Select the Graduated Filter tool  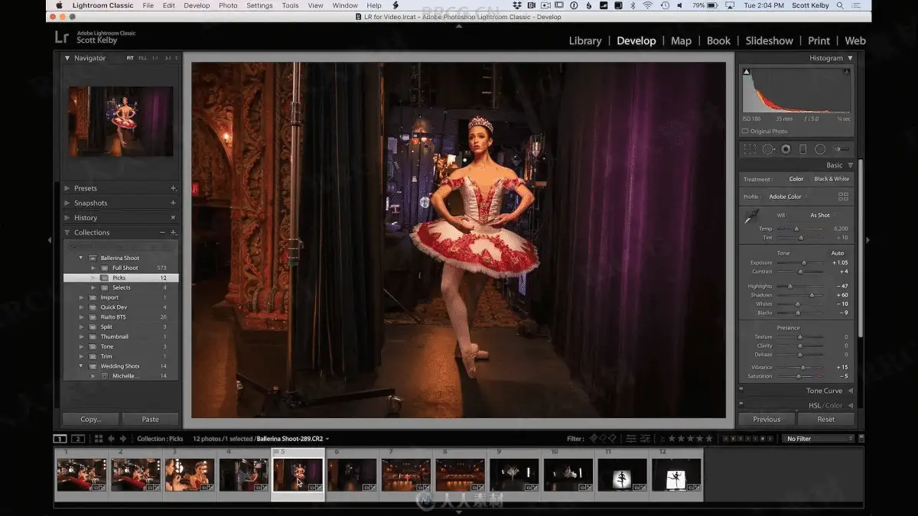[802, 149]
